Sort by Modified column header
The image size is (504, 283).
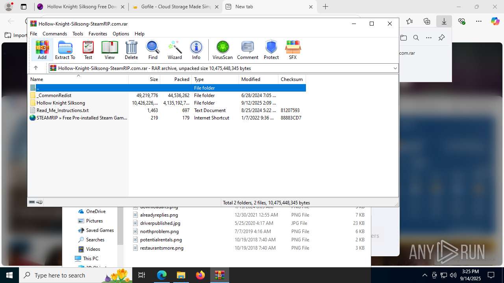pos(258,79)
